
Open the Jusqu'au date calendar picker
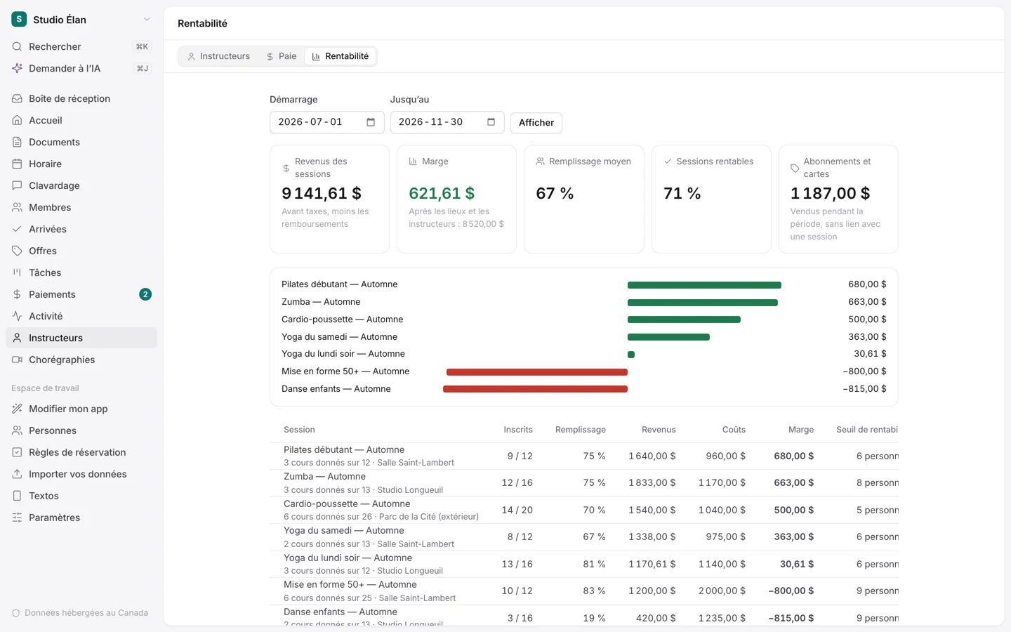[491, 122]
